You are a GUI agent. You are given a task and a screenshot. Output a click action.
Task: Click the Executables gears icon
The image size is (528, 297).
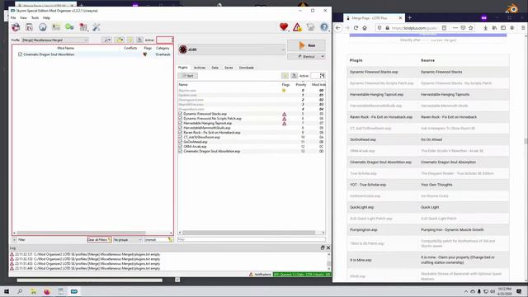tap(69, 27)
